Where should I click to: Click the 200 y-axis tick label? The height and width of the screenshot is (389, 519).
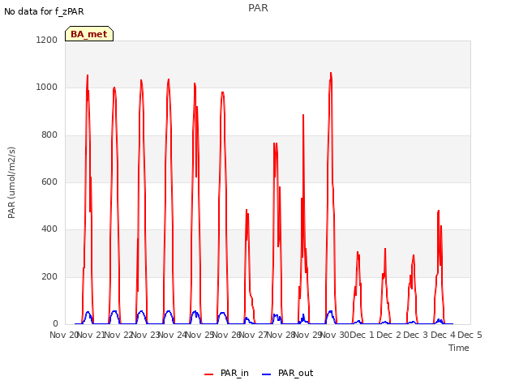[49, 277]
